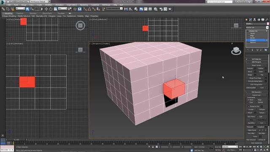Click Configure Modifier Sets icon
Image resolution: width=270 pixels, height=152 pixels.
pos(266,50)
